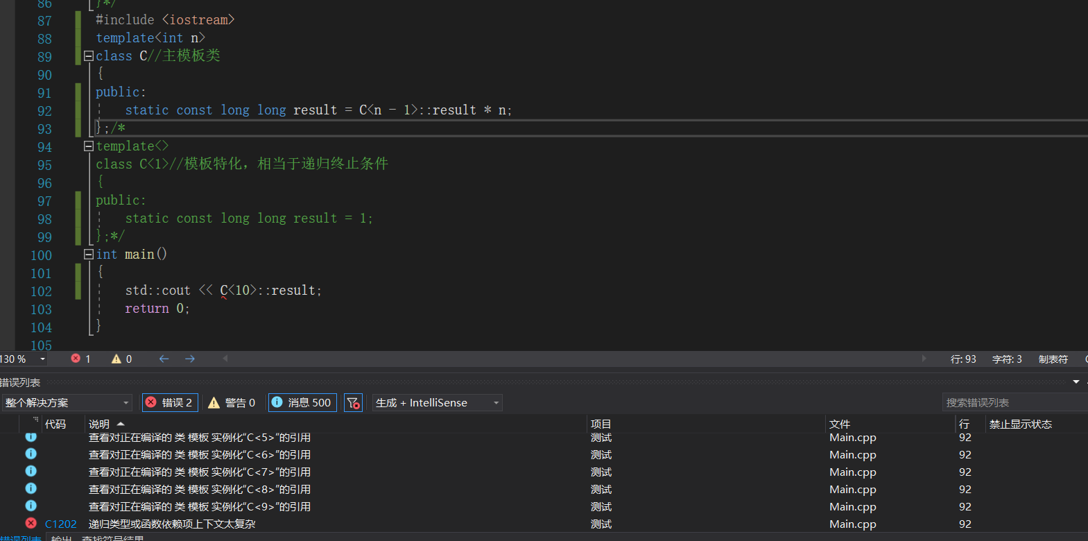
Task: Collapse the template<> block at line 94
Action: pyautogui.click(x=89, y=146)
